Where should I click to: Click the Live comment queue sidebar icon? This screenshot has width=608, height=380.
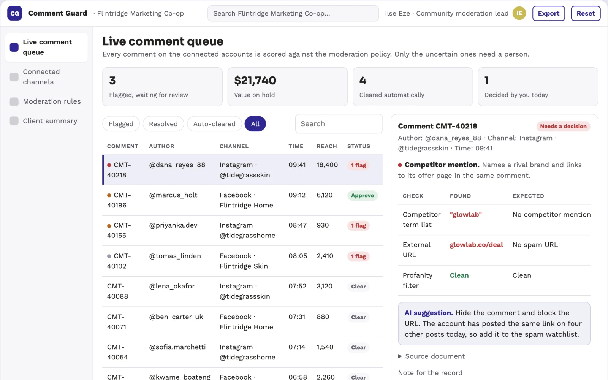click(x=14, y=47)
